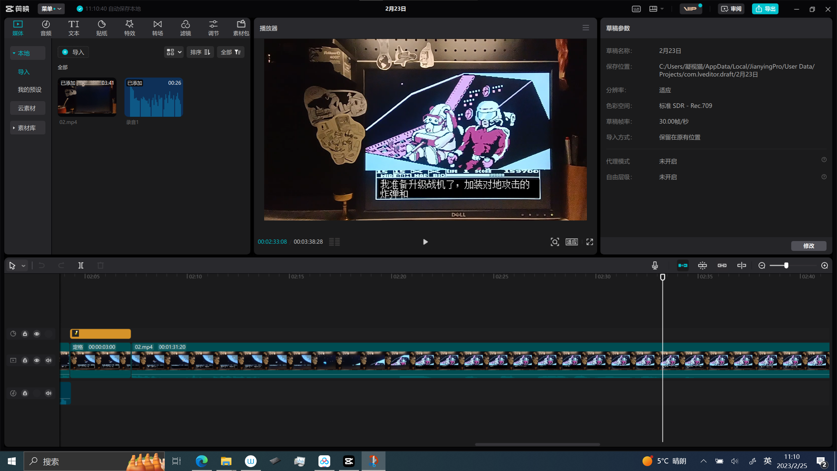This screenshot has height=471, width=837.
Task: Hide the main video track
Action: 37,360
